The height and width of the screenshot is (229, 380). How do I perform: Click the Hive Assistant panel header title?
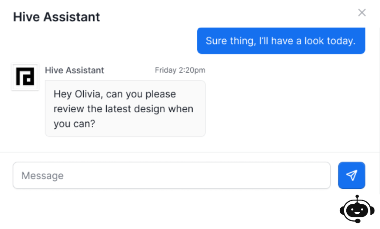pyautogui.click(x=57, y=17)
